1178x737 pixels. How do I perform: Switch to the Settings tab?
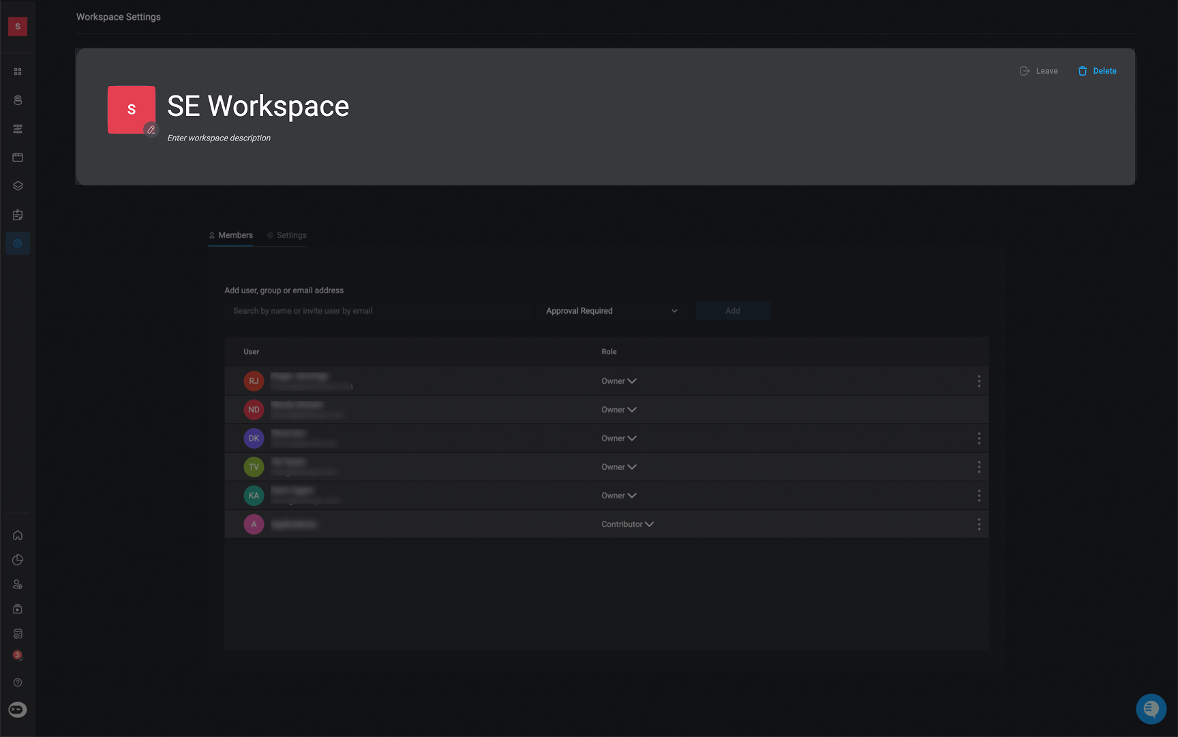pyautogui.click(x=287, y=235)
